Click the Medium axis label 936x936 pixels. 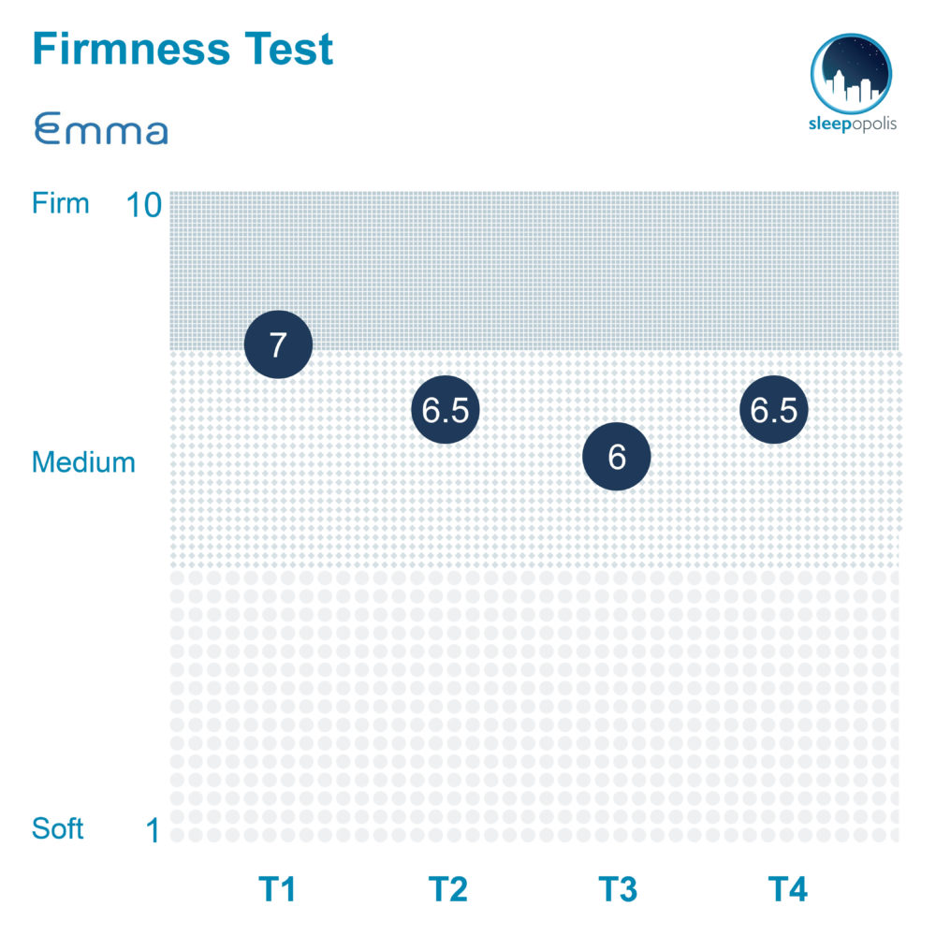pos(83,462)
